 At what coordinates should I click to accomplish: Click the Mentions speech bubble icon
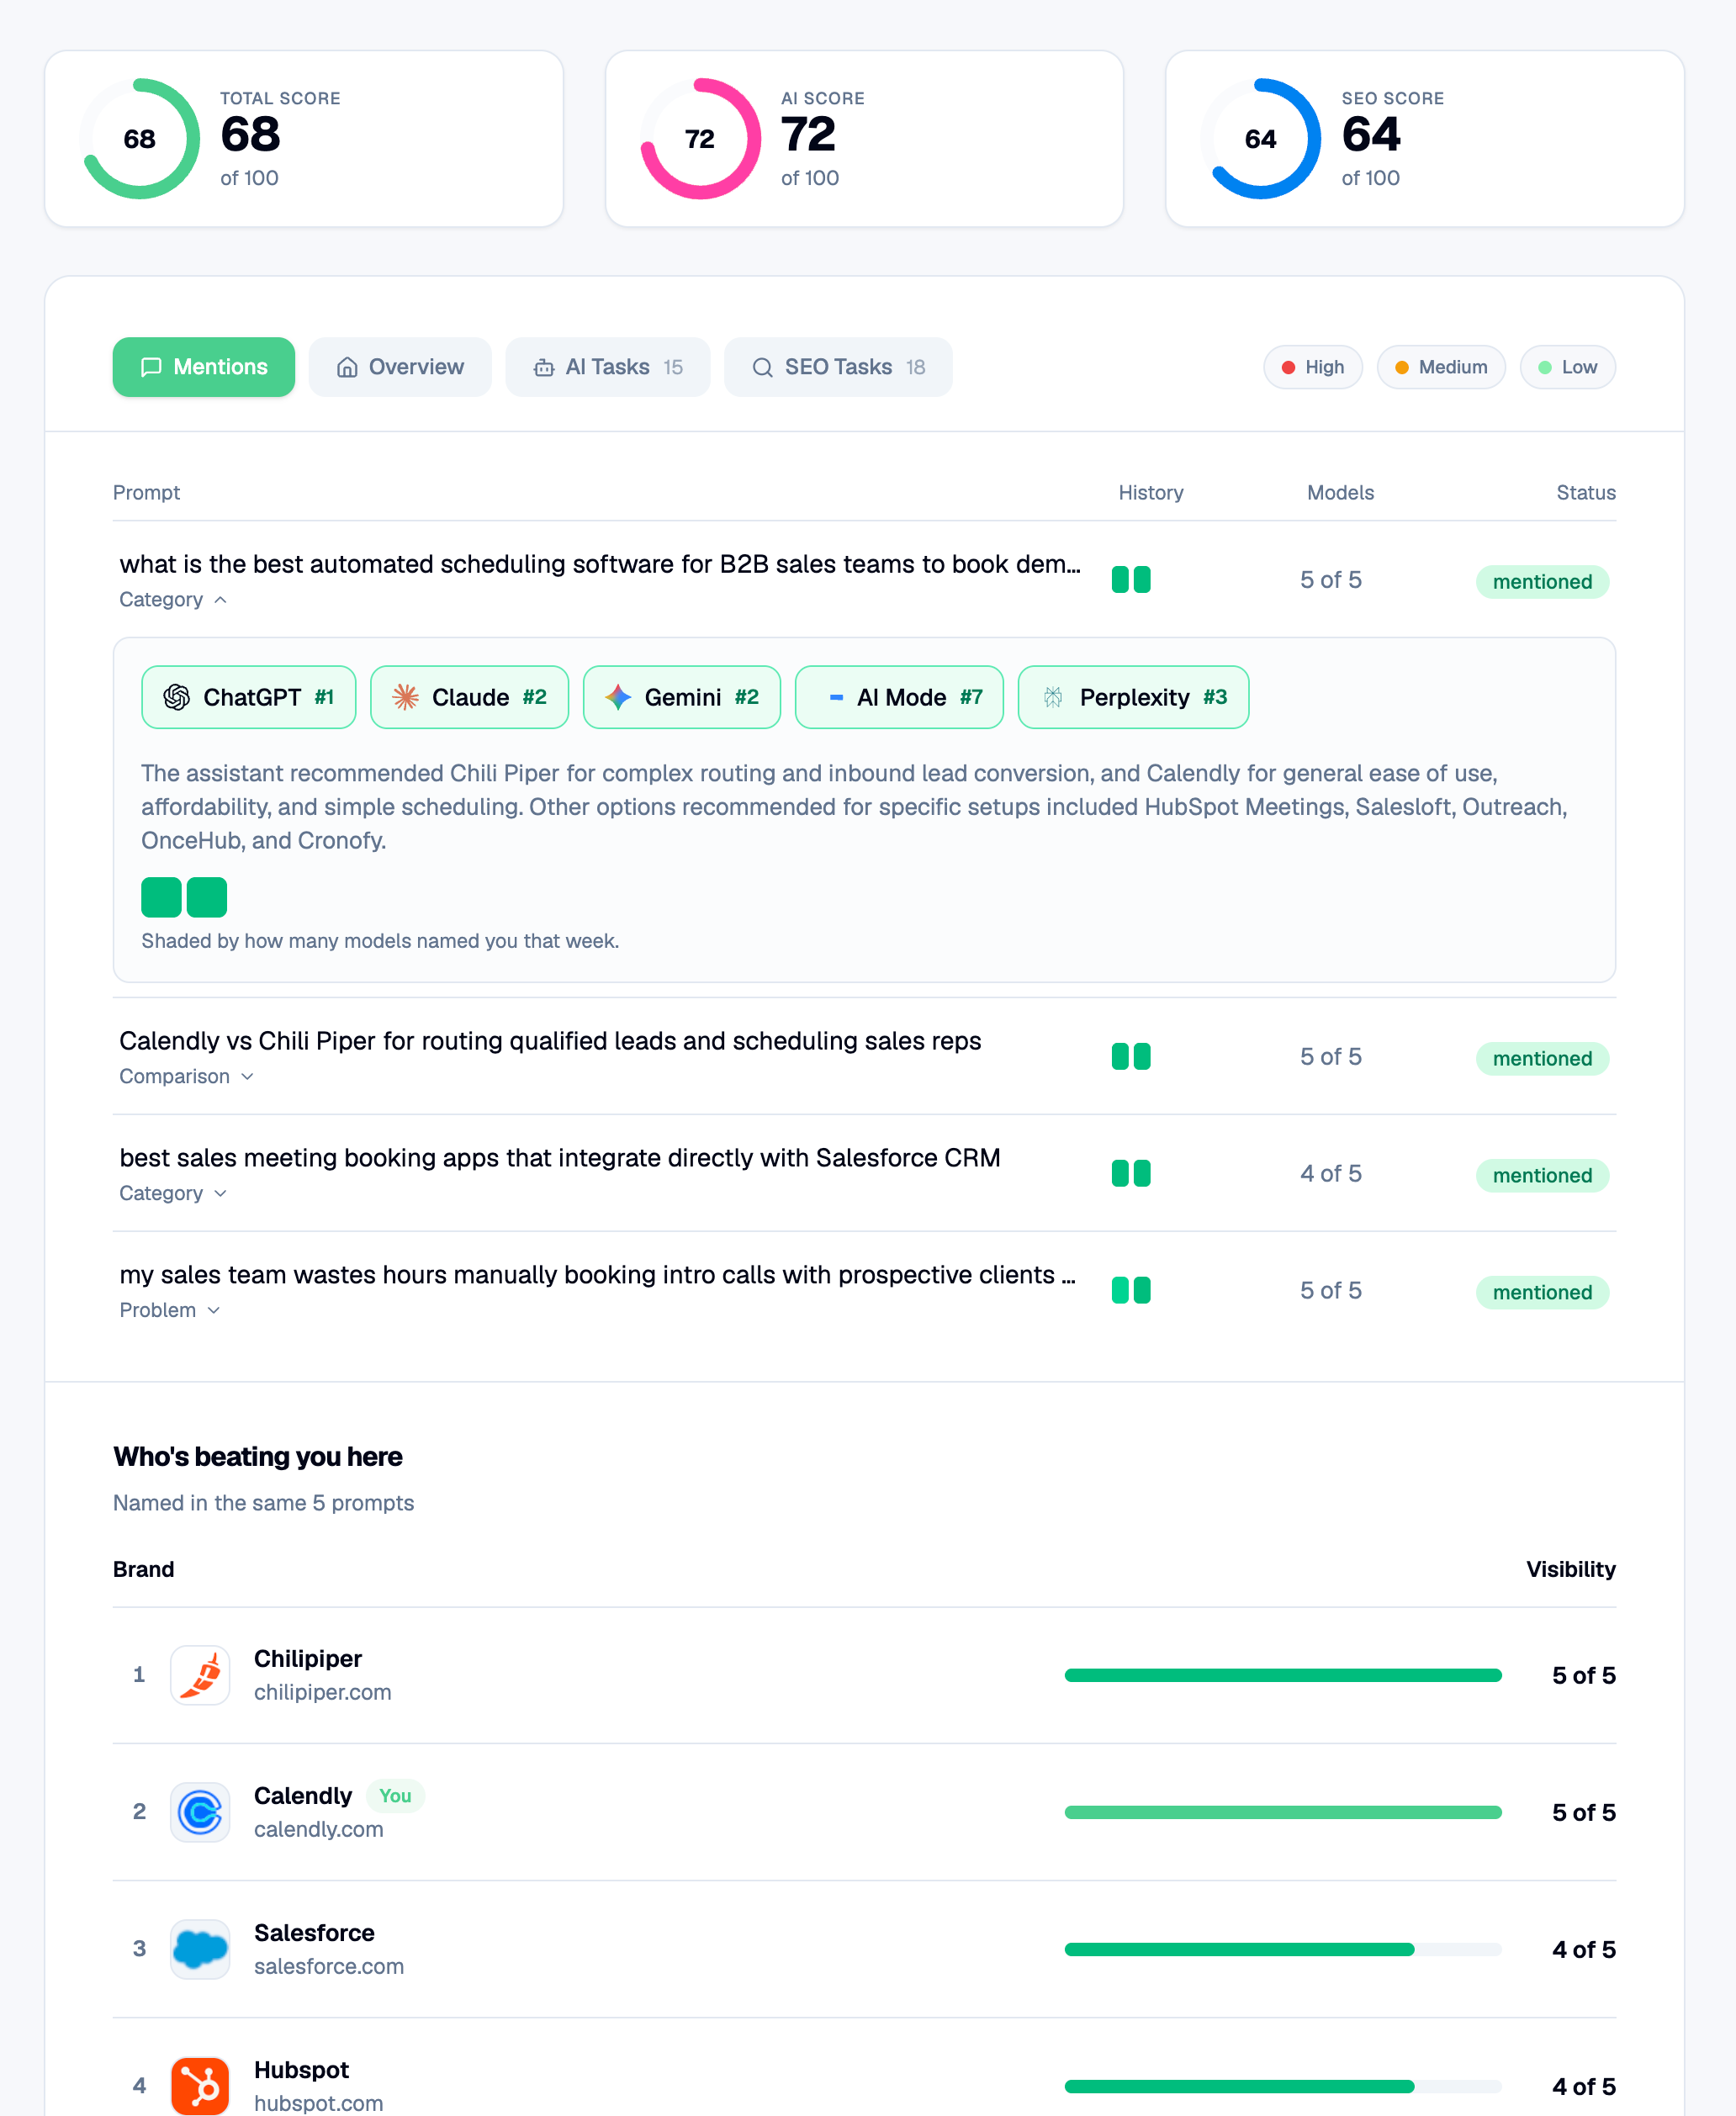(151, 368)
